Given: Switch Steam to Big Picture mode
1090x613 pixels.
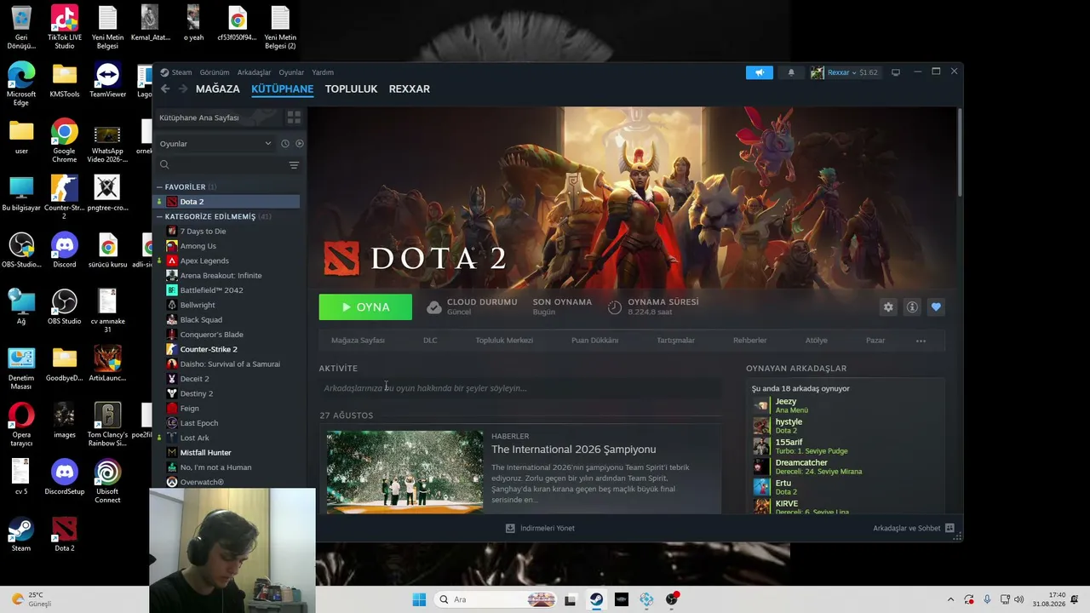Looking at the screenshot, I should pos(896,72).
